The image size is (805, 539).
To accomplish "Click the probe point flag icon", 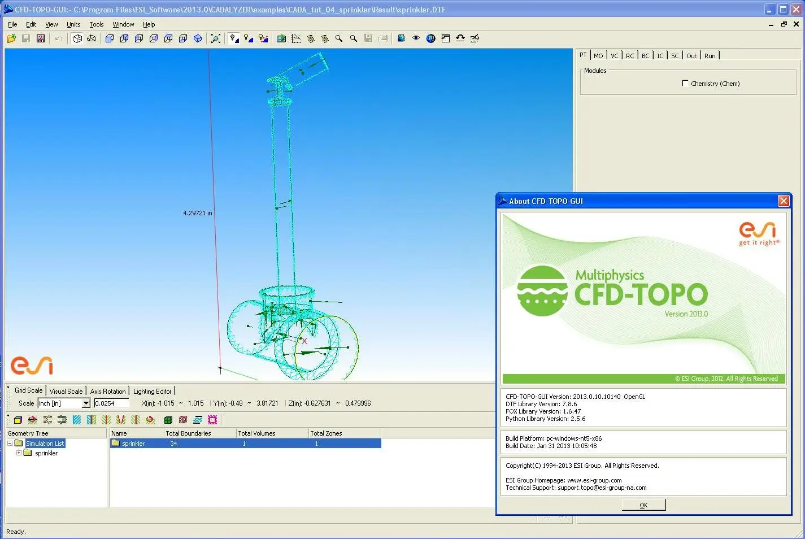I will click(x=233, y=38).
